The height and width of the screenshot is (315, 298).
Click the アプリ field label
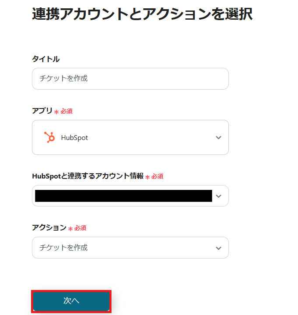(42, 111)
